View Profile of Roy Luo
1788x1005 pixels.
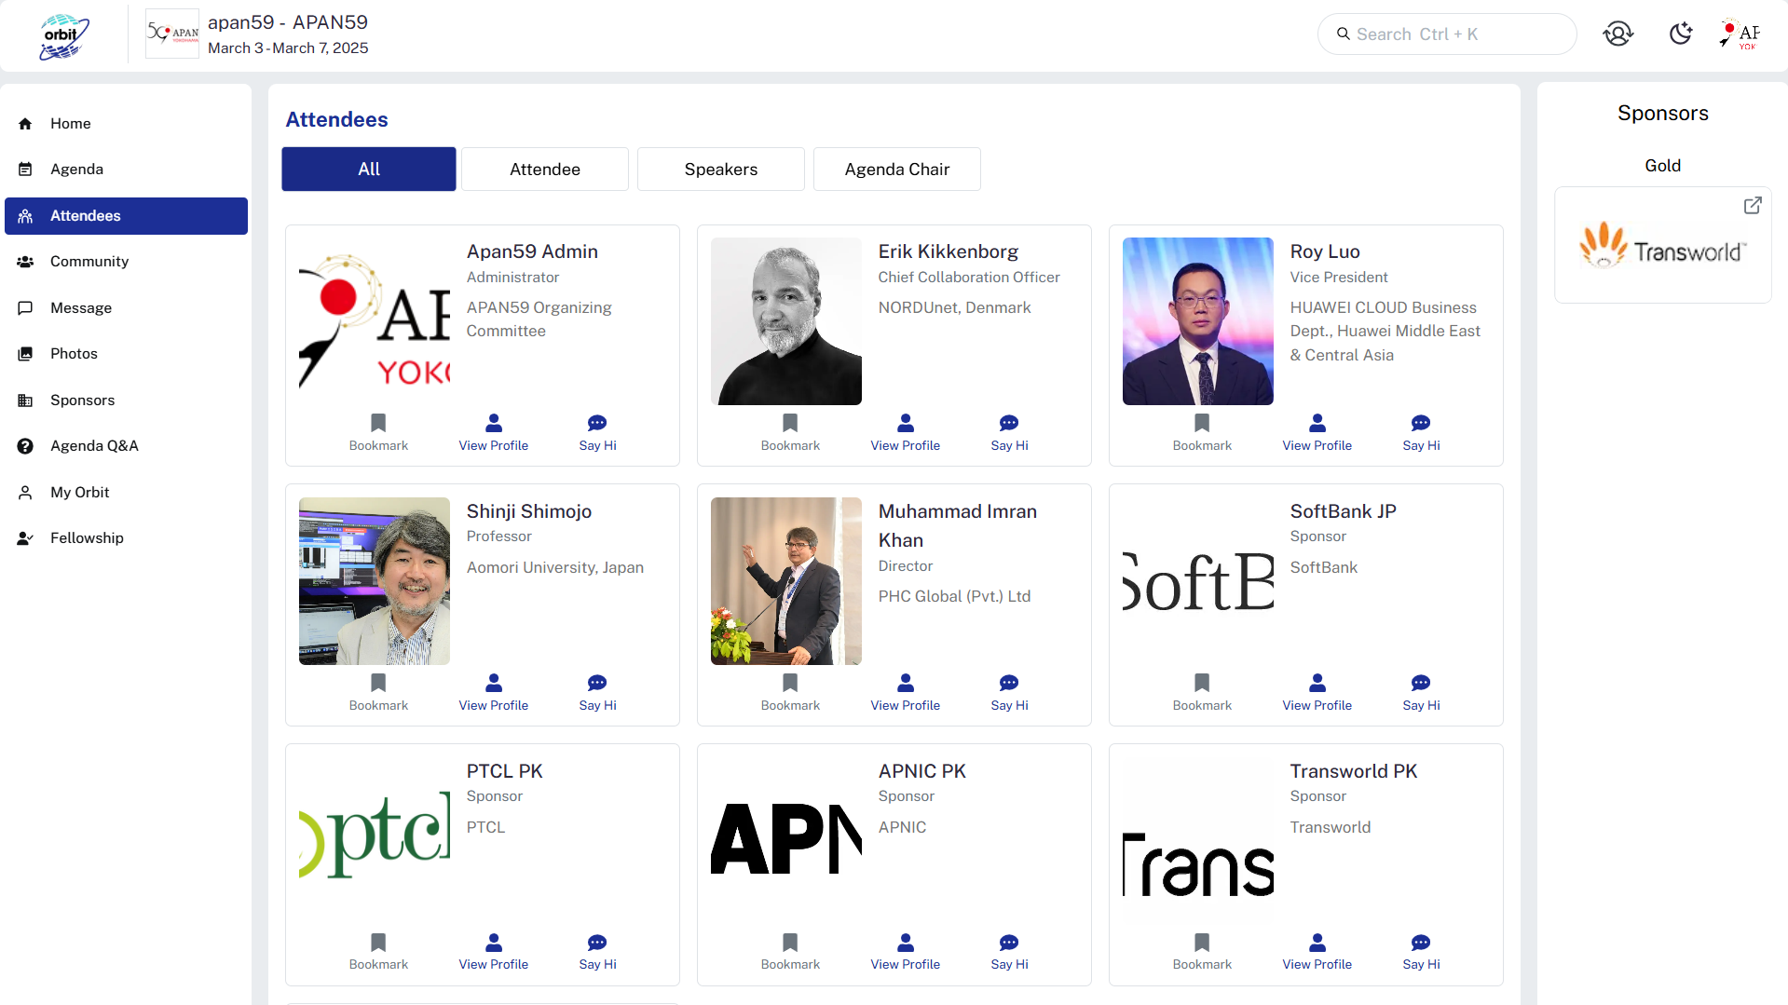click(x=1317, y=433)
